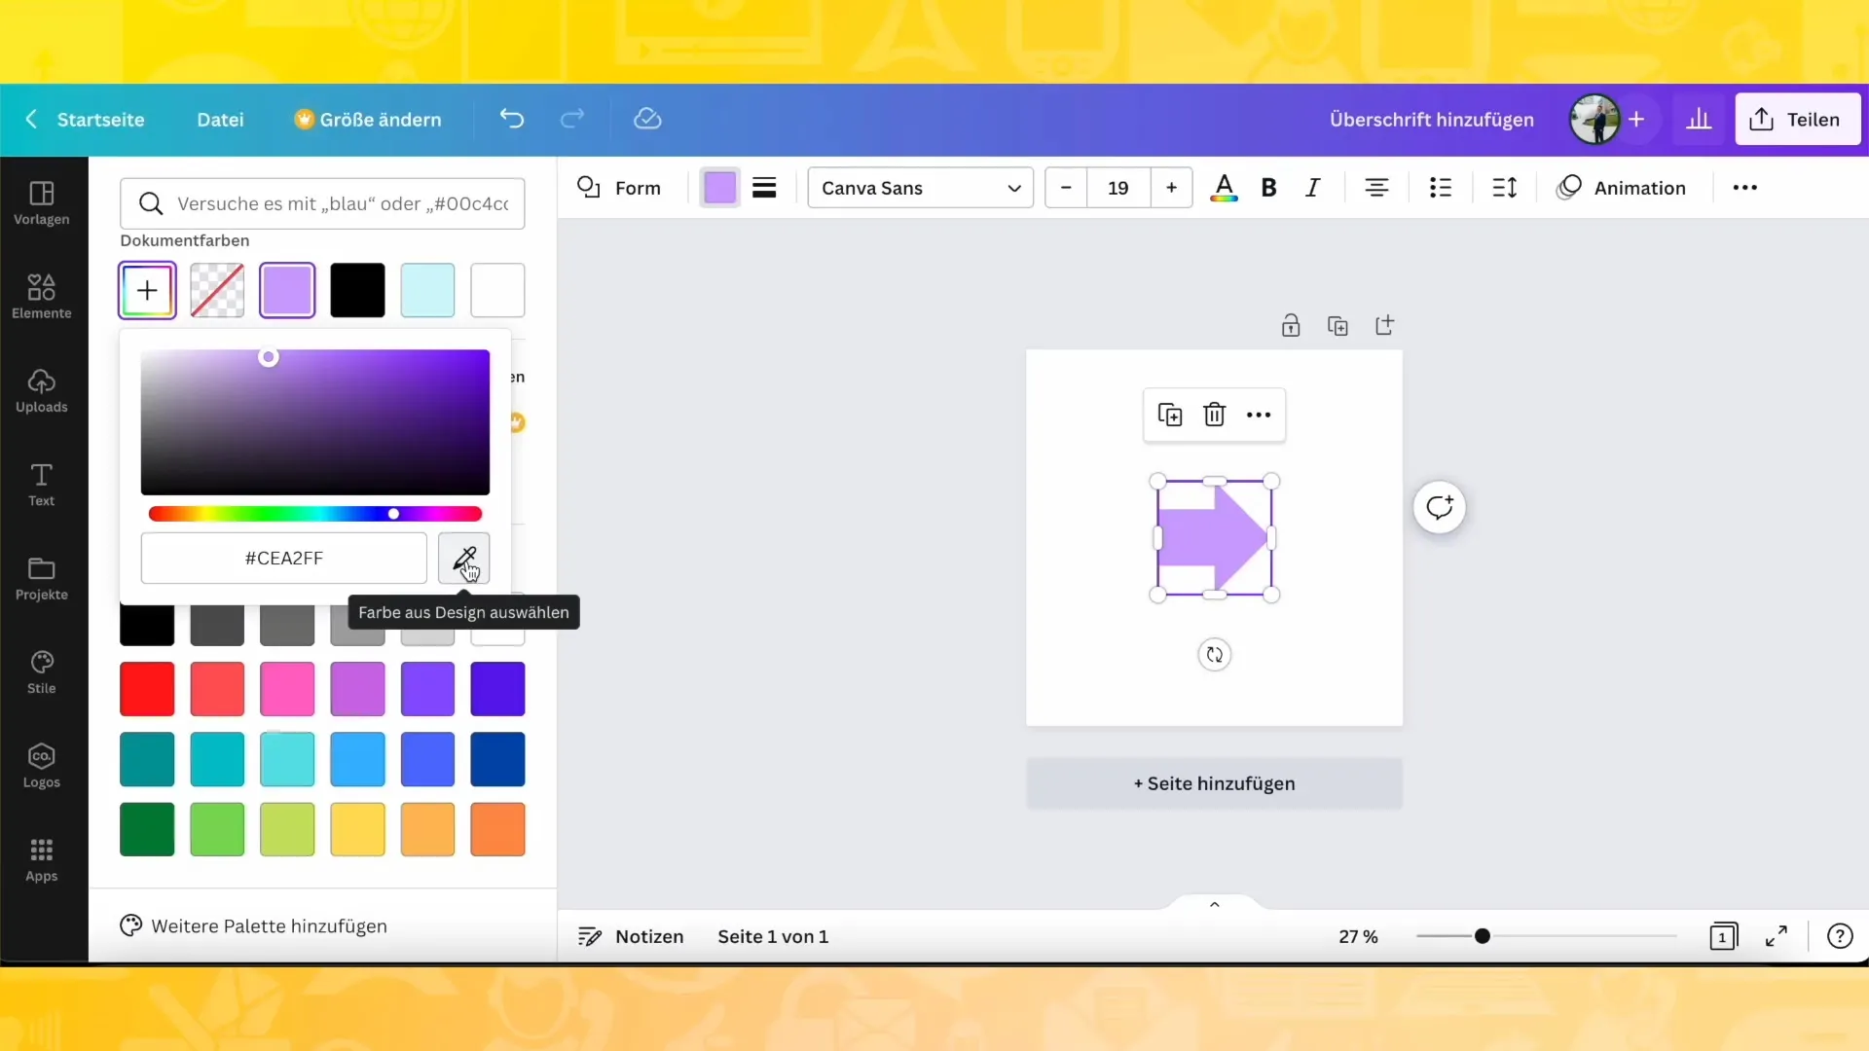Open the Datei menu
Screen dimensions: 1869x1051
pos(219,120)
